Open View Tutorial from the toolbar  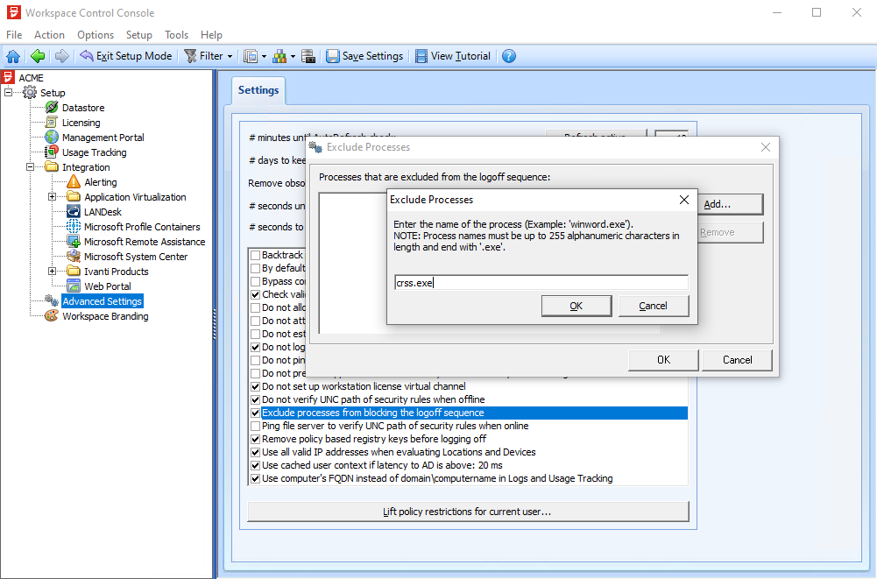pos(453,56)
